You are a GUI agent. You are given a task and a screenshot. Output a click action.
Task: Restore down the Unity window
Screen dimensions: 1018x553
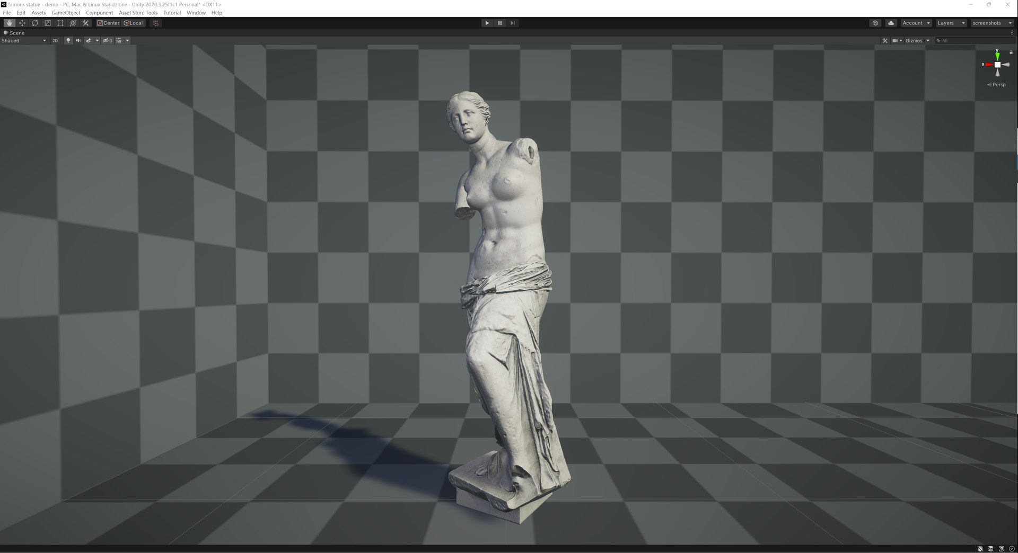point(989,4)
